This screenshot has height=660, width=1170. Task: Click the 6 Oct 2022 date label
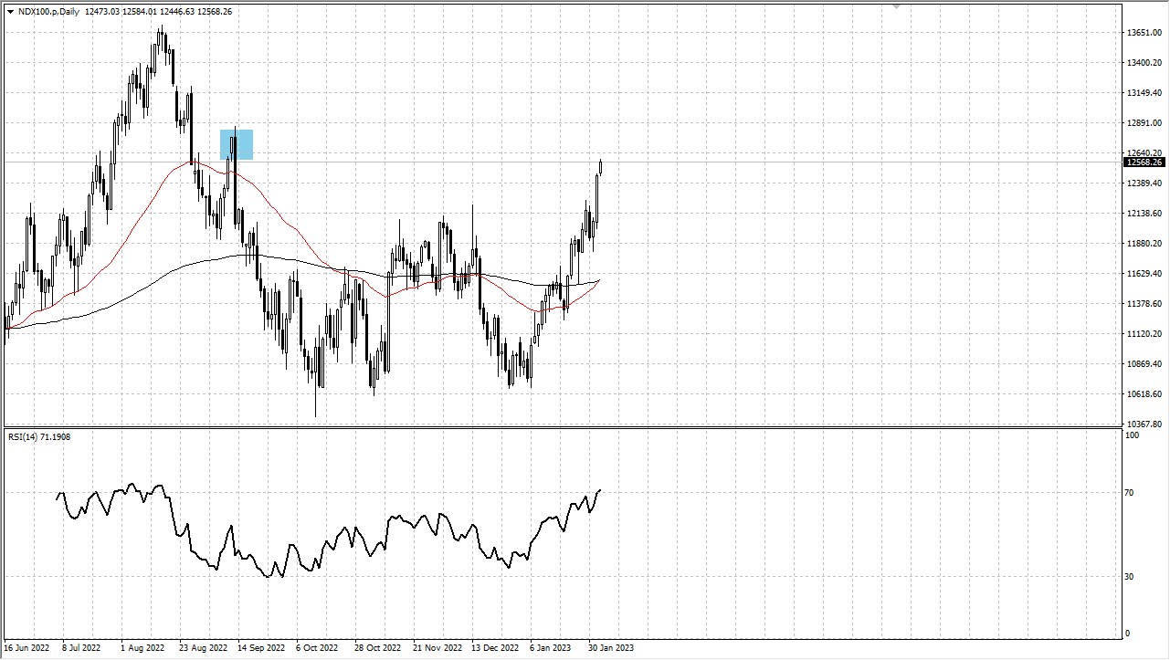pos(315,647)
